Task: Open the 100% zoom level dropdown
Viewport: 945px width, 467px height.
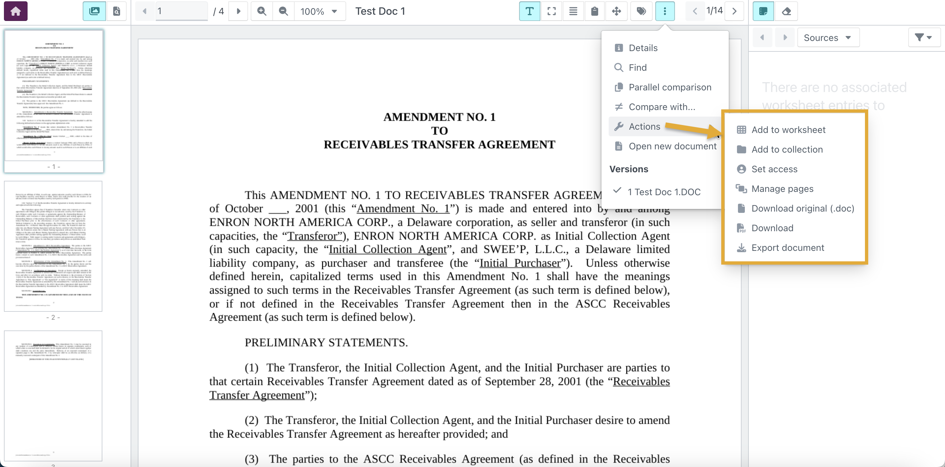Action: click(318, 11)
